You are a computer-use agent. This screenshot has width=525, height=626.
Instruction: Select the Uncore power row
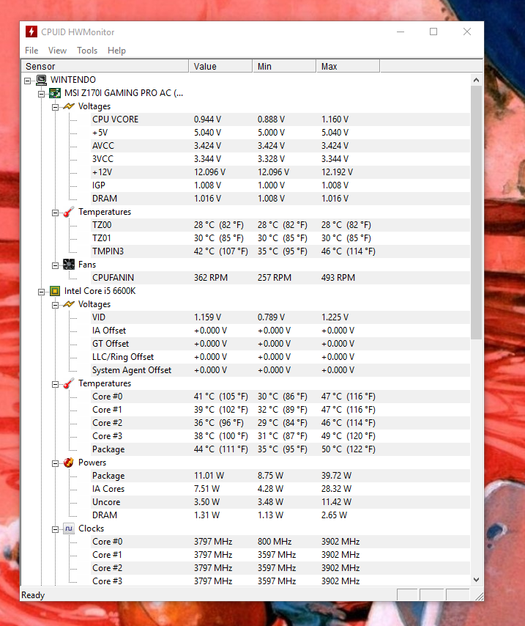tap(280, 502)
